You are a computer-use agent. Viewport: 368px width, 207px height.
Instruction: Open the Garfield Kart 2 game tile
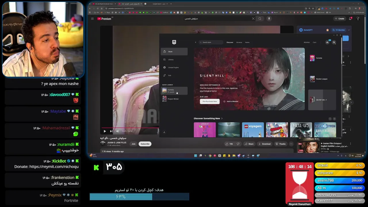pos(277,130)
